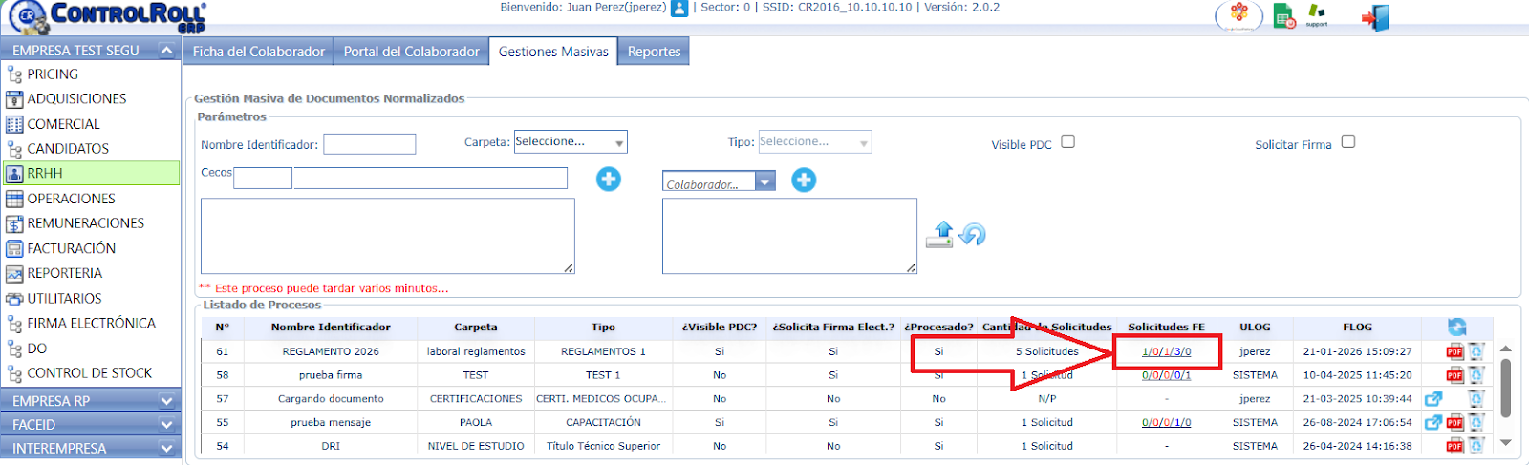Delete the Cargando documento process row
This screenshot has width=1529, height=465.
(1476, 398)
